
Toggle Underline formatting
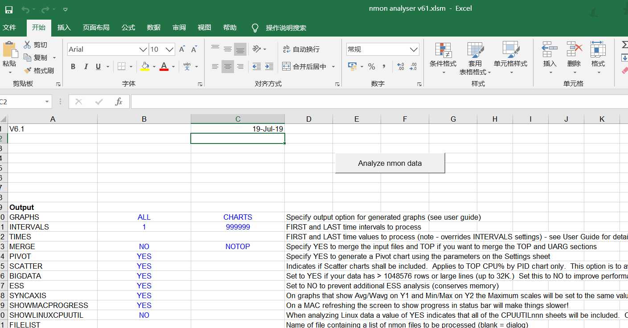tap(97, 67)
